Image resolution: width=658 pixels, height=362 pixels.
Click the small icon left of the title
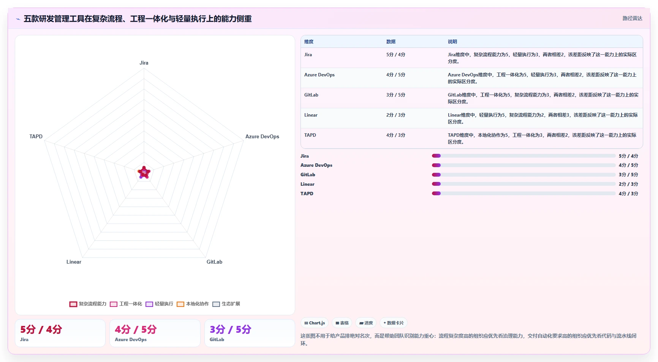(18, 19)
